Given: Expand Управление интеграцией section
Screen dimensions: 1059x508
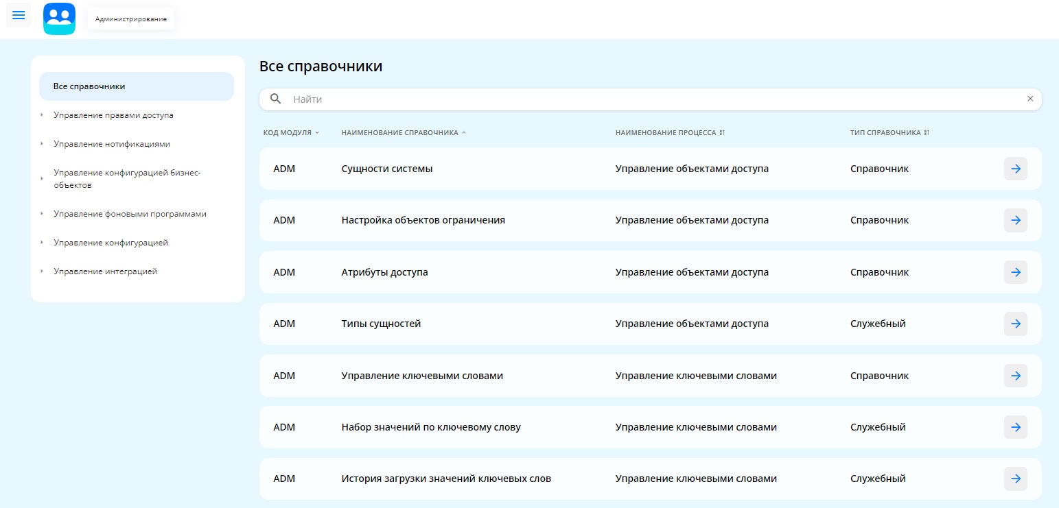Looking at the screenshot, I should (42, 271).
